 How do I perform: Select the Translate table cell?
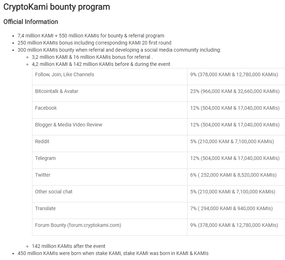[110, 210]
